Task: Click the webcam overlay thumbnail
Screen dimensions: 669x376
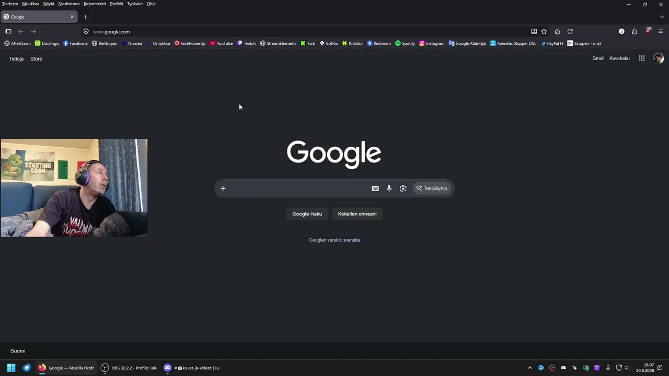Action: pyautogui.click(x=74, y=188)
